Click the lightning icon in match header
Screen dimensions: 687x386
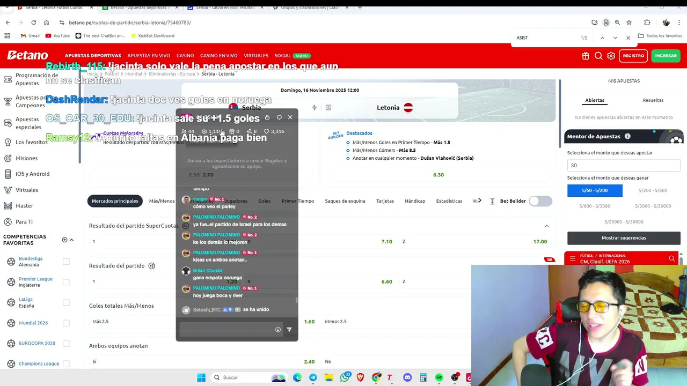click(x=315, y=108)
